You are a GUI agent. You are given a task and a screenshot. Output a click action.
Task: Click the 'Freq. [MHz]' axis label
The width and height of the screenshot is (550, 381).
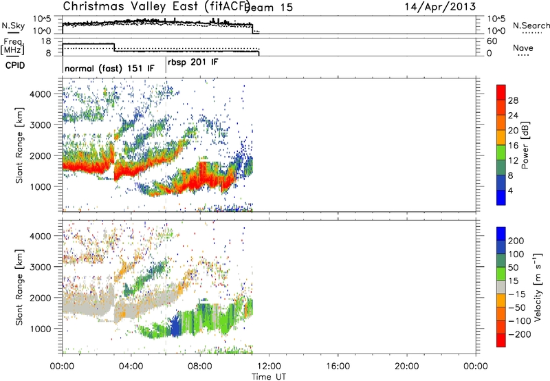pos(12,46)
